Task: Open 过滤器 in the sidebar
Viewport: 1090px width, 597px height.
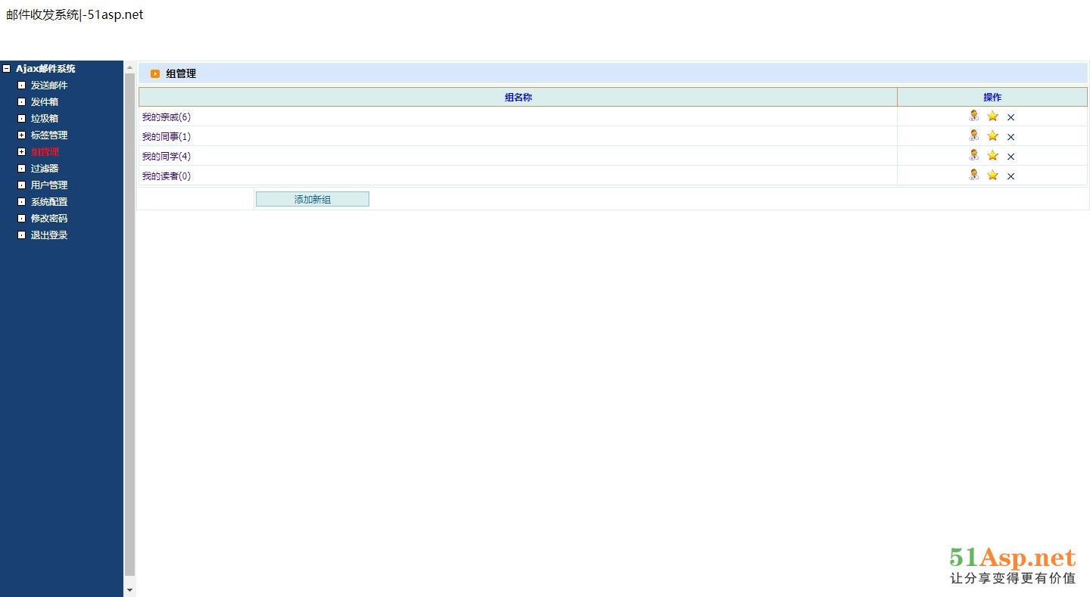Action: (x=45, y=169)
